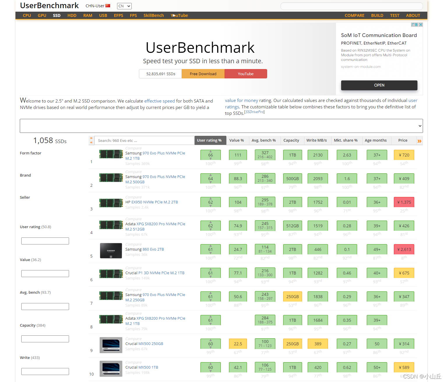
Task: Click the orange double-chevron after the Price column
Action: 419,141
